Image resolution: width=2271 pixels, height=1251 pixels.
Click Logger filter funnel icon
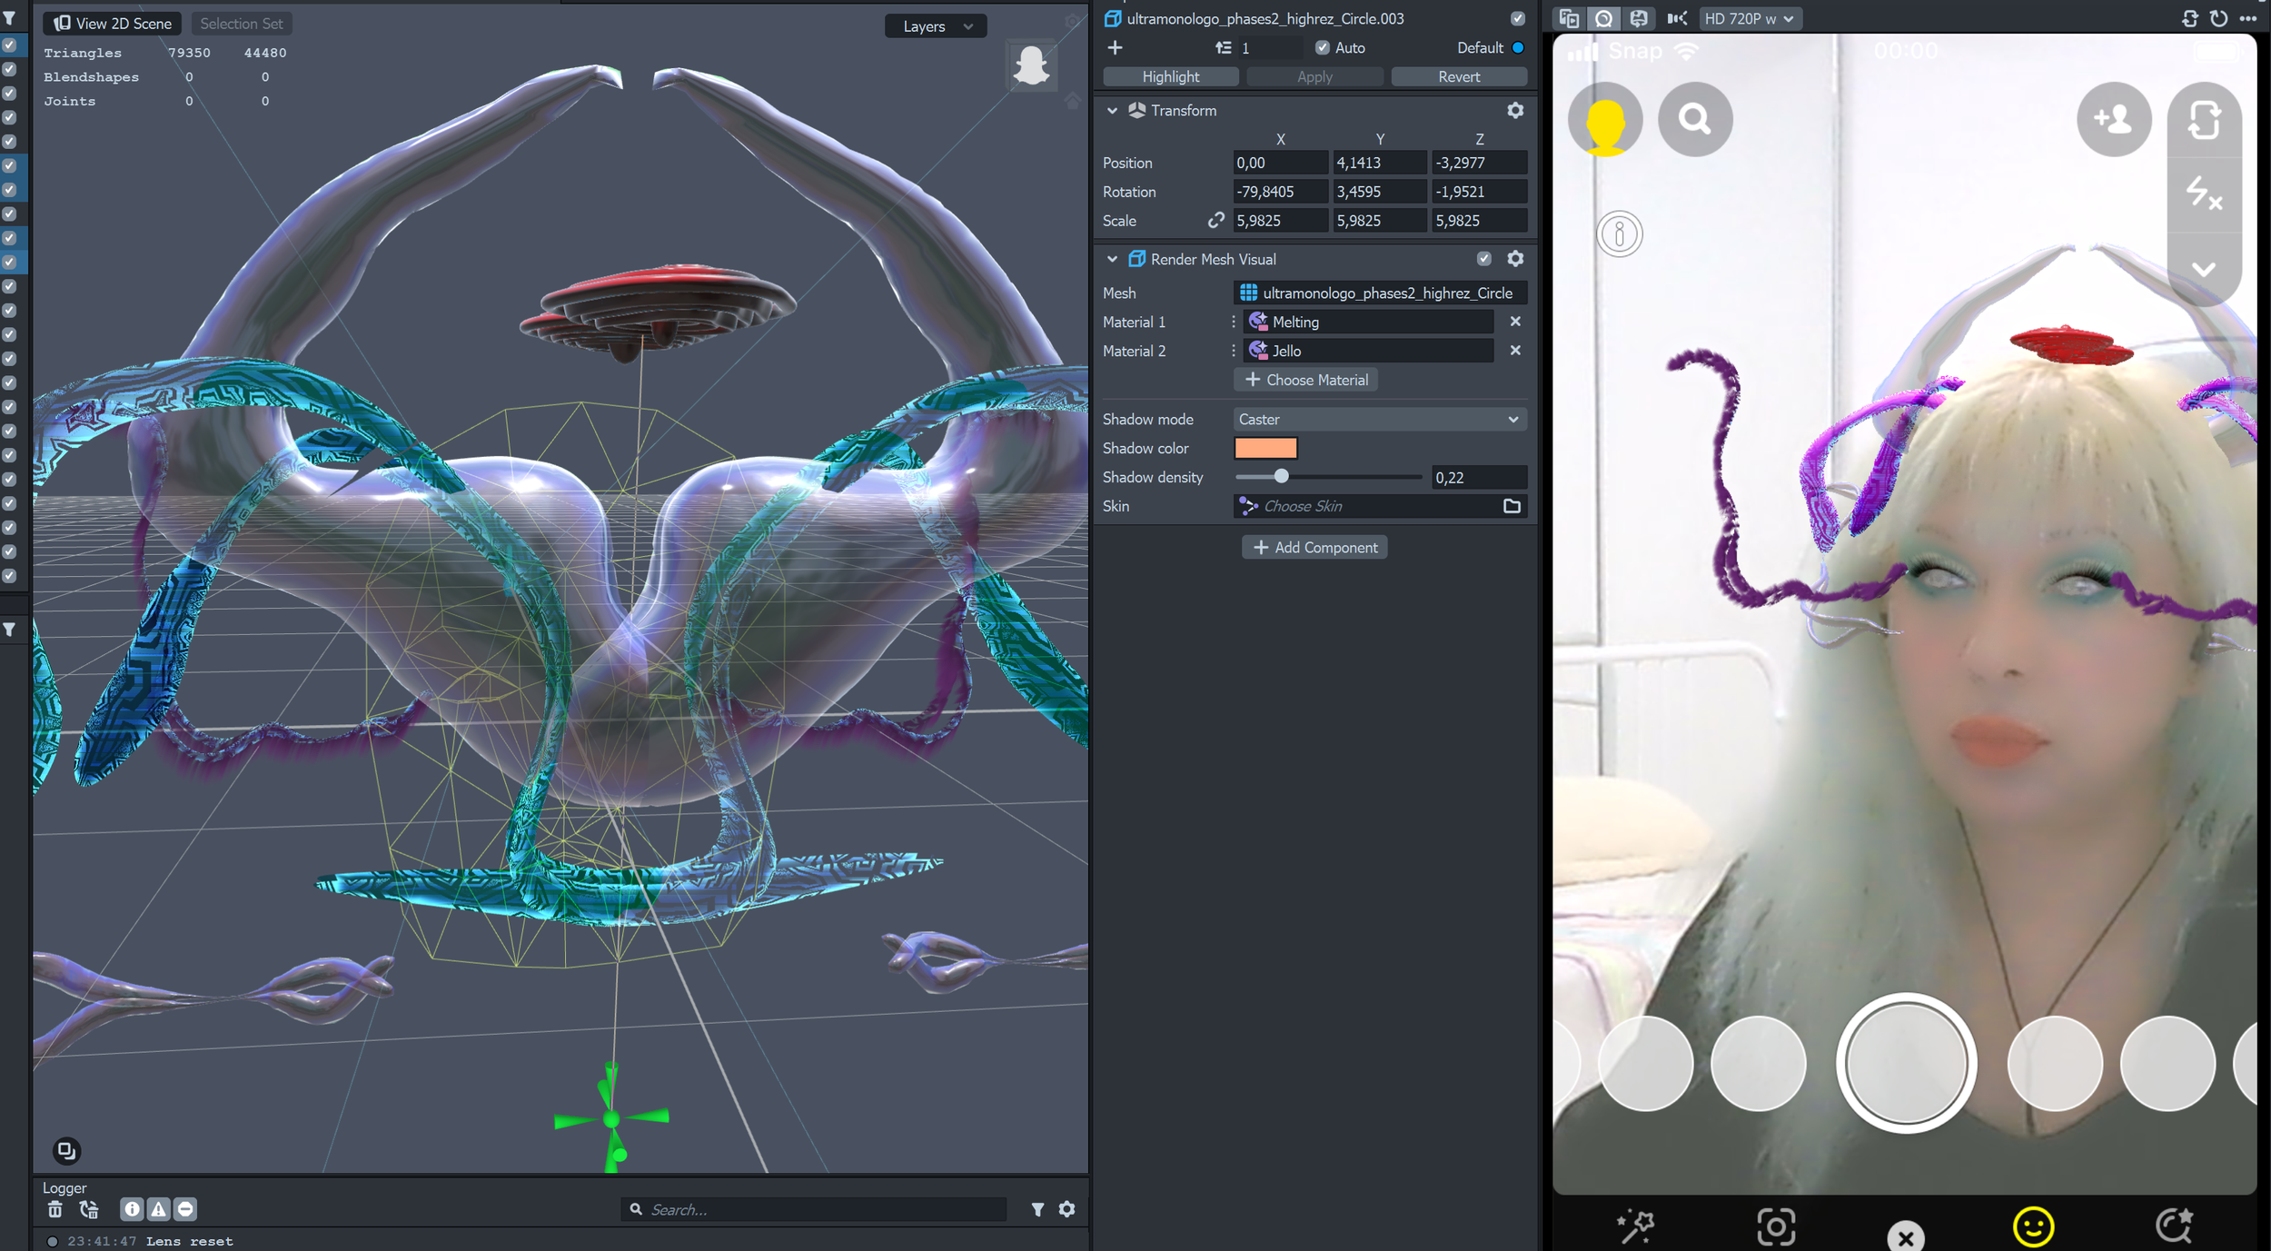(1037, 1209)
